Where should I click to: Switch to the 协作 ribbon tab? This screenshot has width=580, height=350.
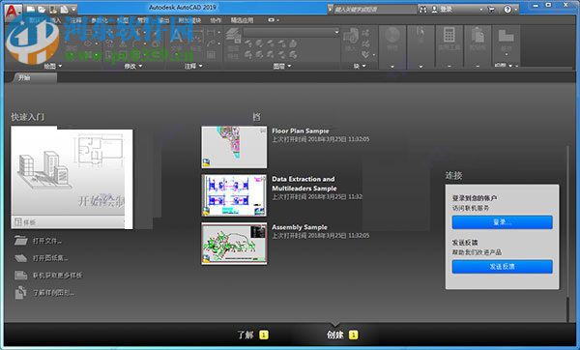click(x=216, y=20)
